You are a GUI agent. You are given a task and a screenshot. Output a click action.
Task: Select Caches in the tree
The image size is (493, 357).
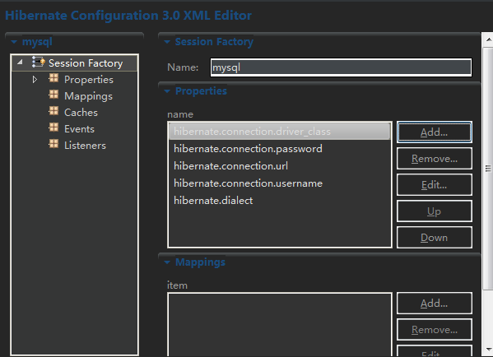point(81,113)
